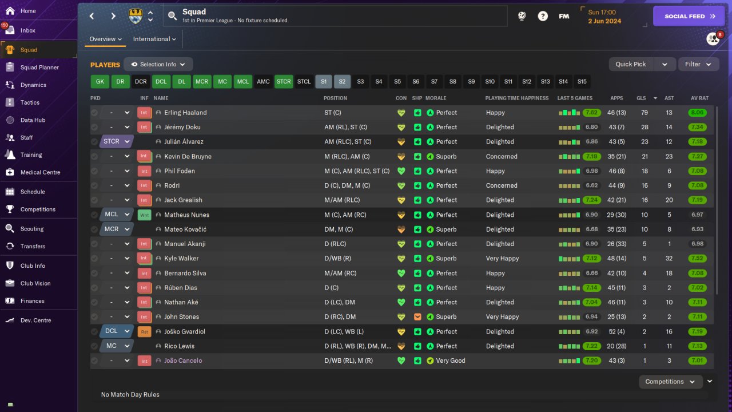Open the Competitions dropdown at bottom
732x412 pixels.
[x=670, y=382]
